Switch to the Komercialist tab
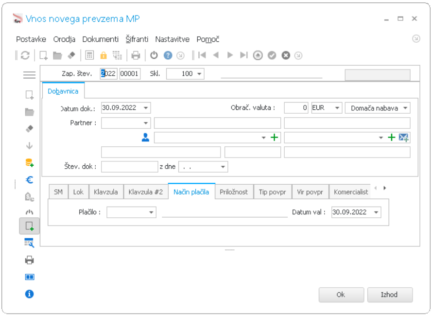432x315 pixels. [351, 192]
